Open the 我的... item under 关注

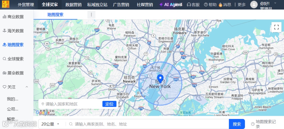13,99
